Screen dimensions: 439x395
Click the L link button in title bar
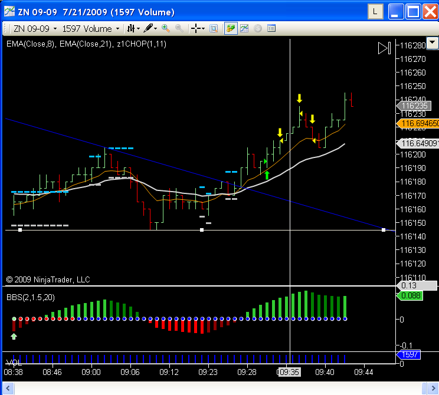pos(375,12)
